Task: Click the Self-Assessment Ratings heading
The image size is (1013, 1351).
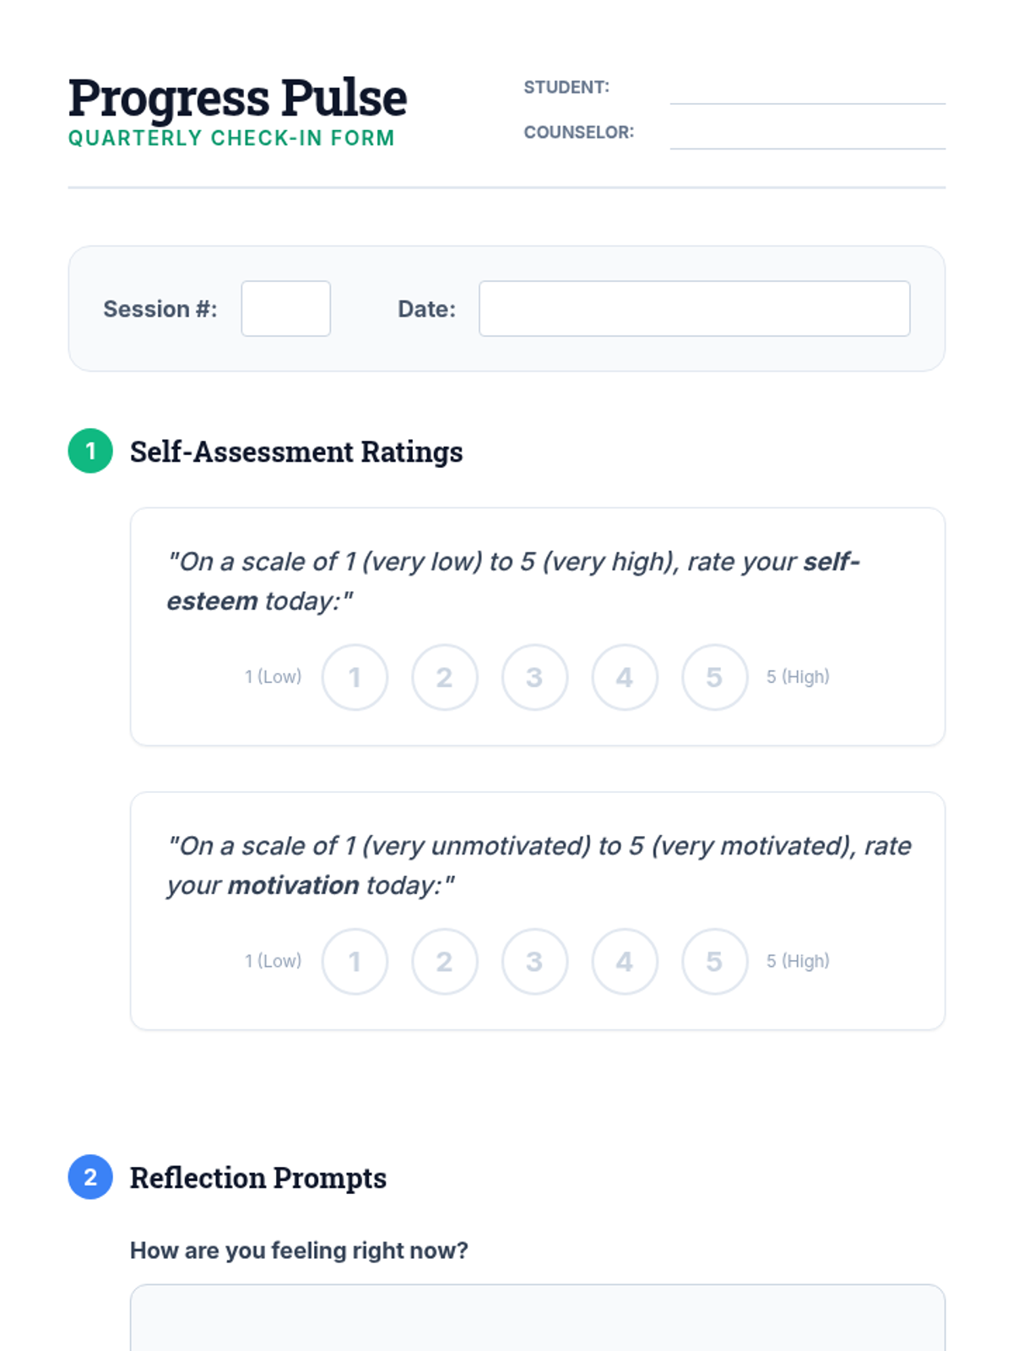Action: pyautogui.click(x=296, y=452)
